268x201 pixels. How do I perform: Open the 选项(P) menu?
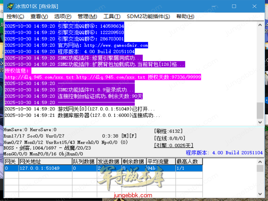point(63,16)
